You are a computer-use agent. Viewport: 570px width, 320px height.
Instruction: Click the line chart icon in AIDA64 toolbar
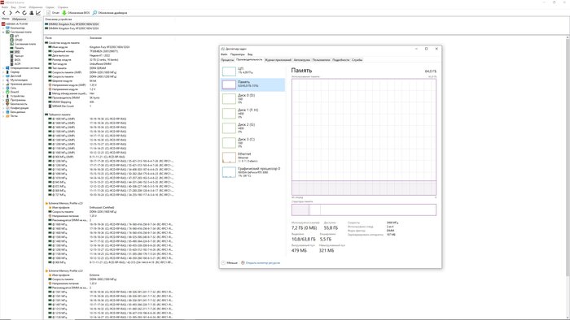(38, 13)
